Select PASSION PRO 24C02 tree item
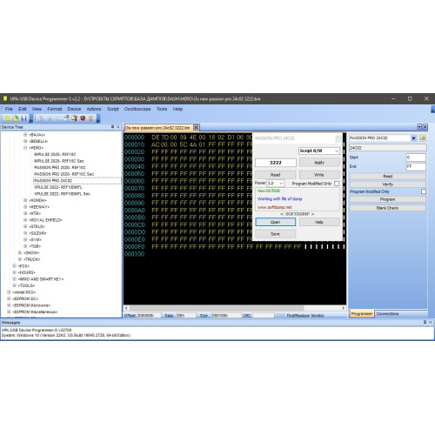 (53, 181)
